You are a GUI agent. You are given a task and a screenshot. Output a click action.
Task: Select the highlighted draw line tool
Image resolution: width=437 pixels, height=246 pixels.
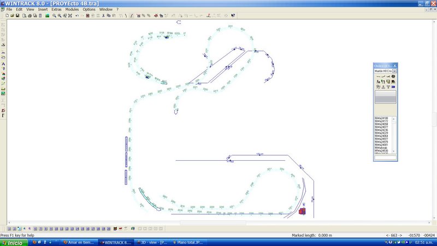(132, 16)
